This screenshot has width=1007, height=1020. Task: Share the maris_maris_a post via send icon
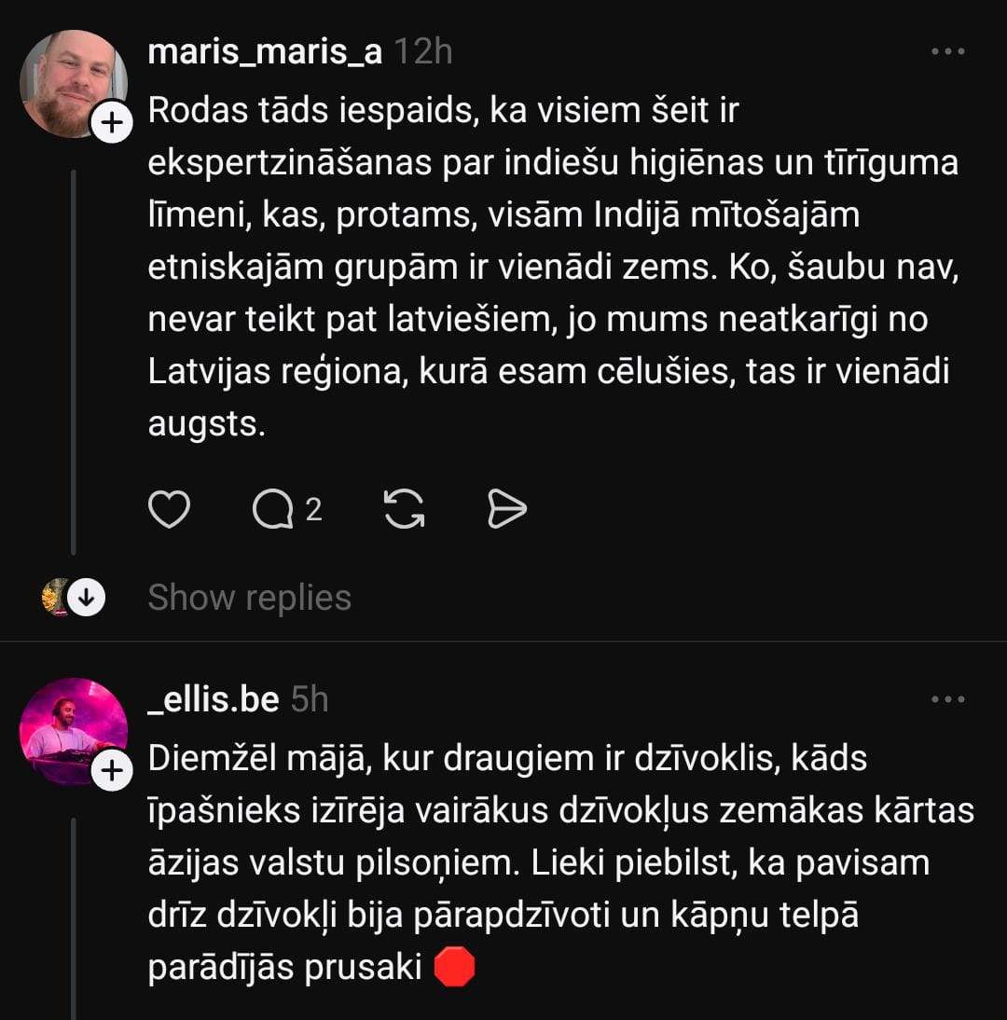click(507, 509)
